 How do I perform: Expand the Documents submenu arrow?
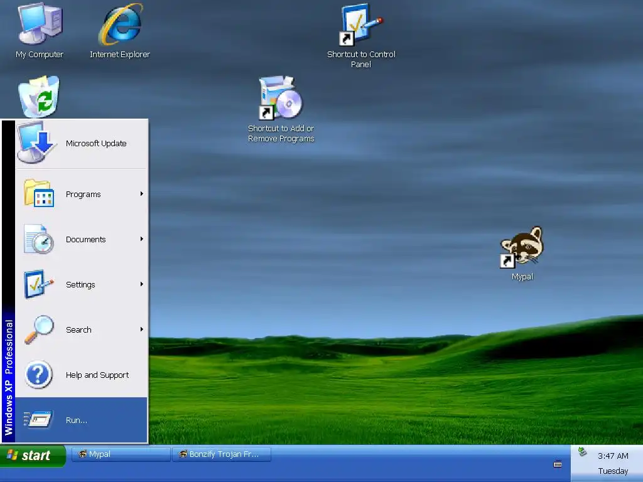[x=141, y=238]
